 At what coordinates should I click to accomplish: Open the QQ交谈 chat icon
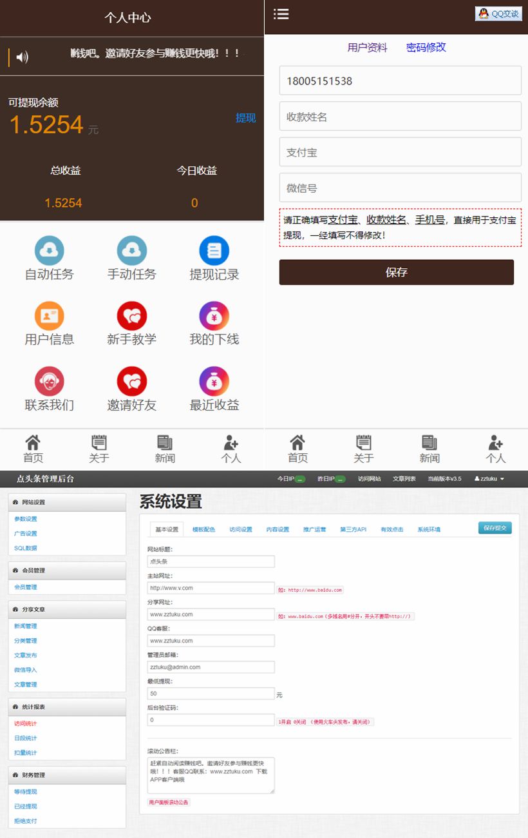click(498, 14)
